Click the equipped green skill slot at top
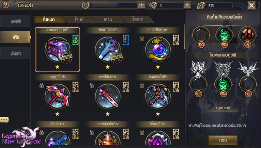Screen dimensions: 261x148 coord(224,35)
